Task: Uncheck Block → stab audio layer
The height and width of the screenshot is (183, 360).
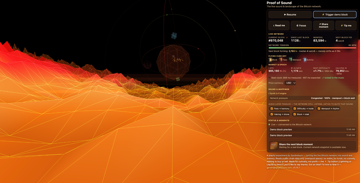Action: pos(295,114)
